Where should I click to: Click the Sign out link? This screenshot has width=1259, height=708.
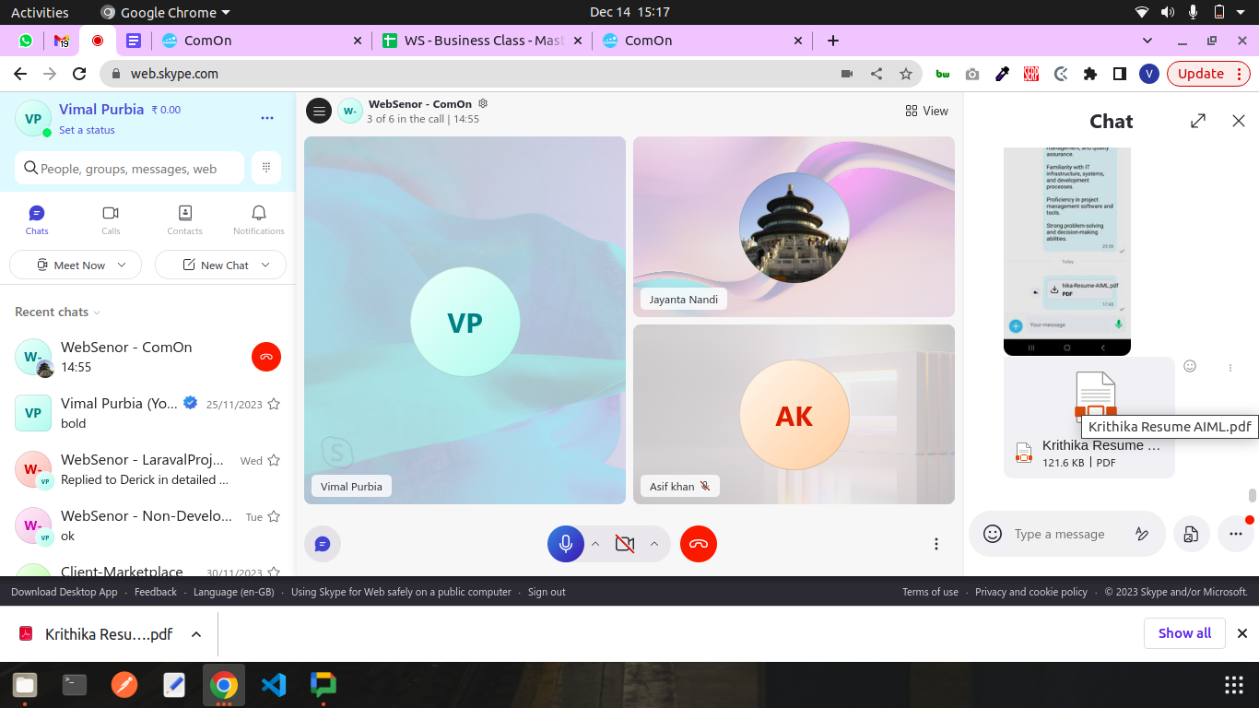tap(547, 592)
